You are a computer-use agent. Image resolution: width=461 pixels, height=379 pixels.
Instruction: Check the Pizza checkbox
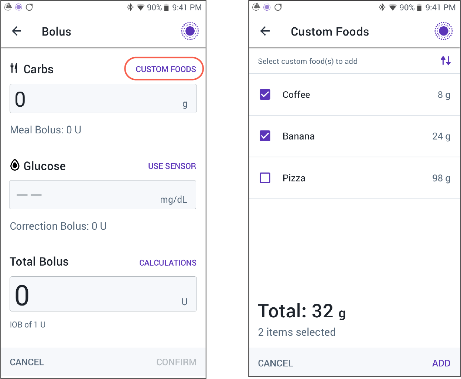265,178
